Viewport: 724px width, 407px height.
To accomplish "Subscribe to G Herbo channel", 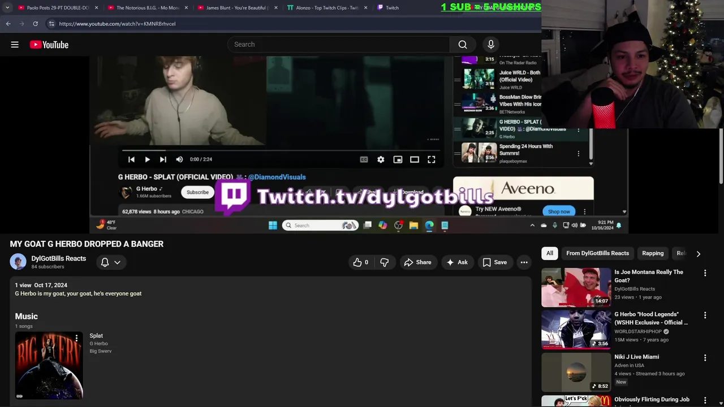I will pyautogui.click(x=197, y=192).
